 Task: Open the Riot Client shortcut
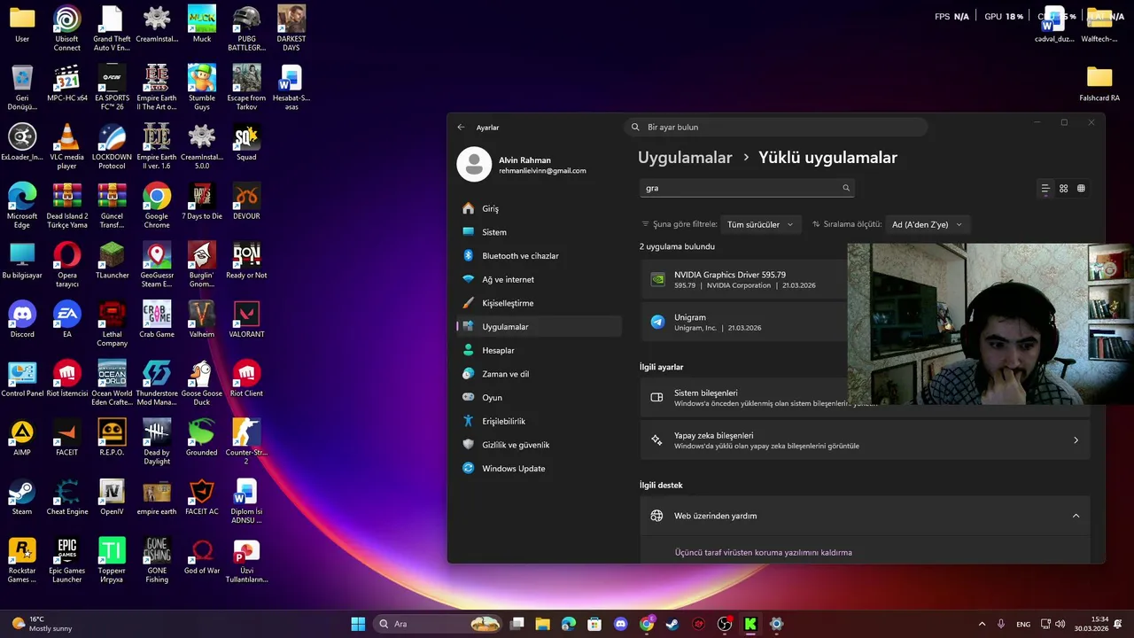(246, 379)
